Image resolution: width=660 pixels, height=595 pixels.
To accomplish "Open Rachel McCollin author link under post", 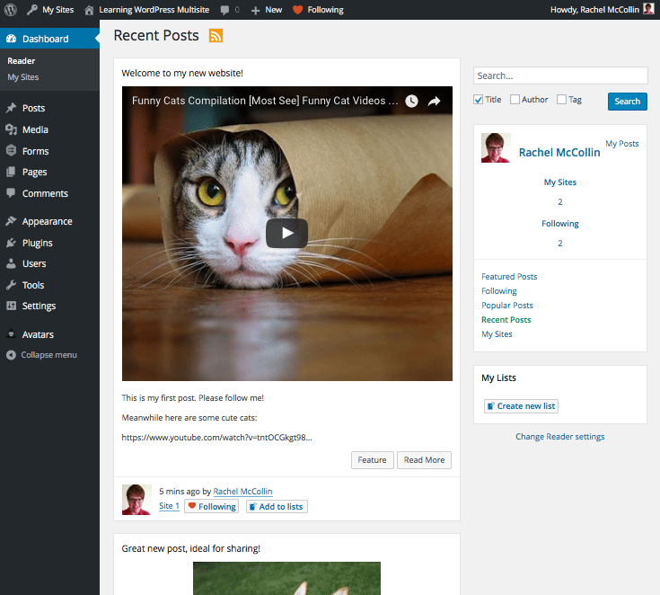I will [242, 492].
